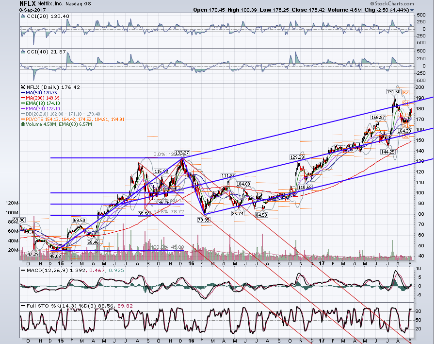
Task: Click the CCI(40) 21.87 indicator label
Action: point(46,52)
